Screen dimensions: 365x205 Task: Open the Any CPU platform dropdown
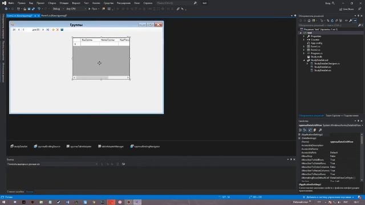point(76,9)
